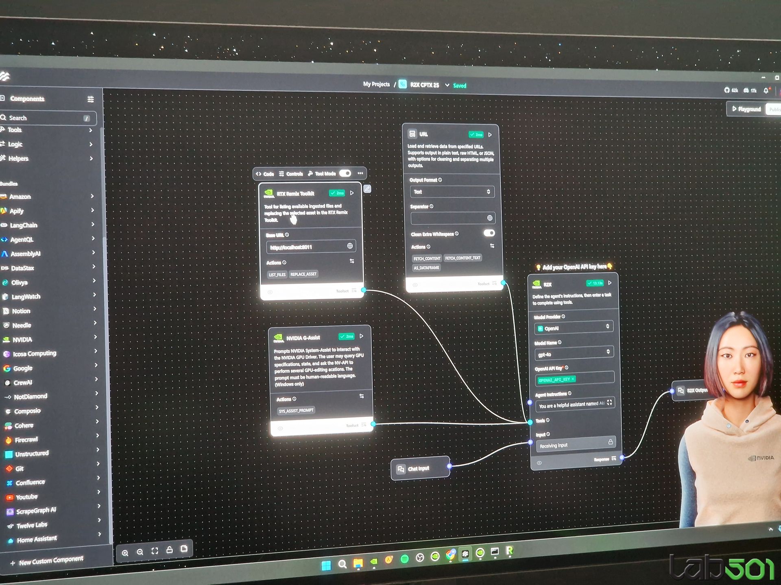
Task: Open the GitHub stars icon
Action: pyautogui.click(x=727, y=90)
